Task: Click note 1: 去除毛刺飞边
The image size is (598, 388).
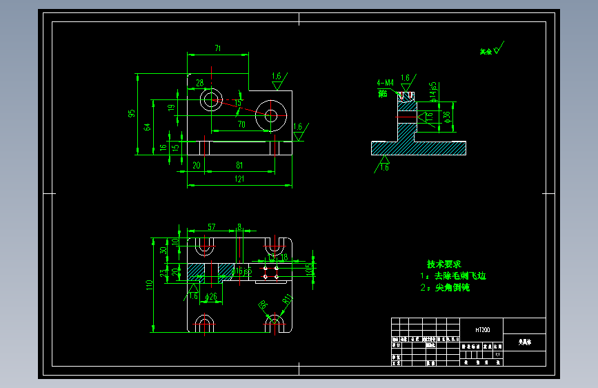Action: [x=453, y=275]
